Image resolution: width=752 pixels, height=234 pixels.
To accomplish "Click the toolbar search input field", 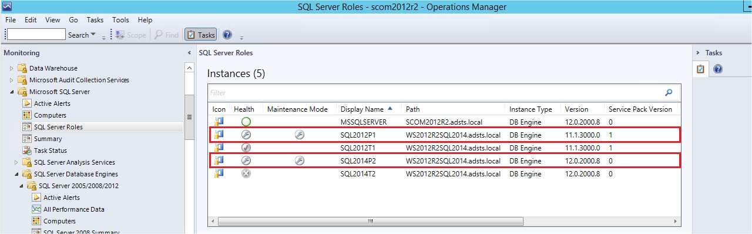I will coord(36,35).
